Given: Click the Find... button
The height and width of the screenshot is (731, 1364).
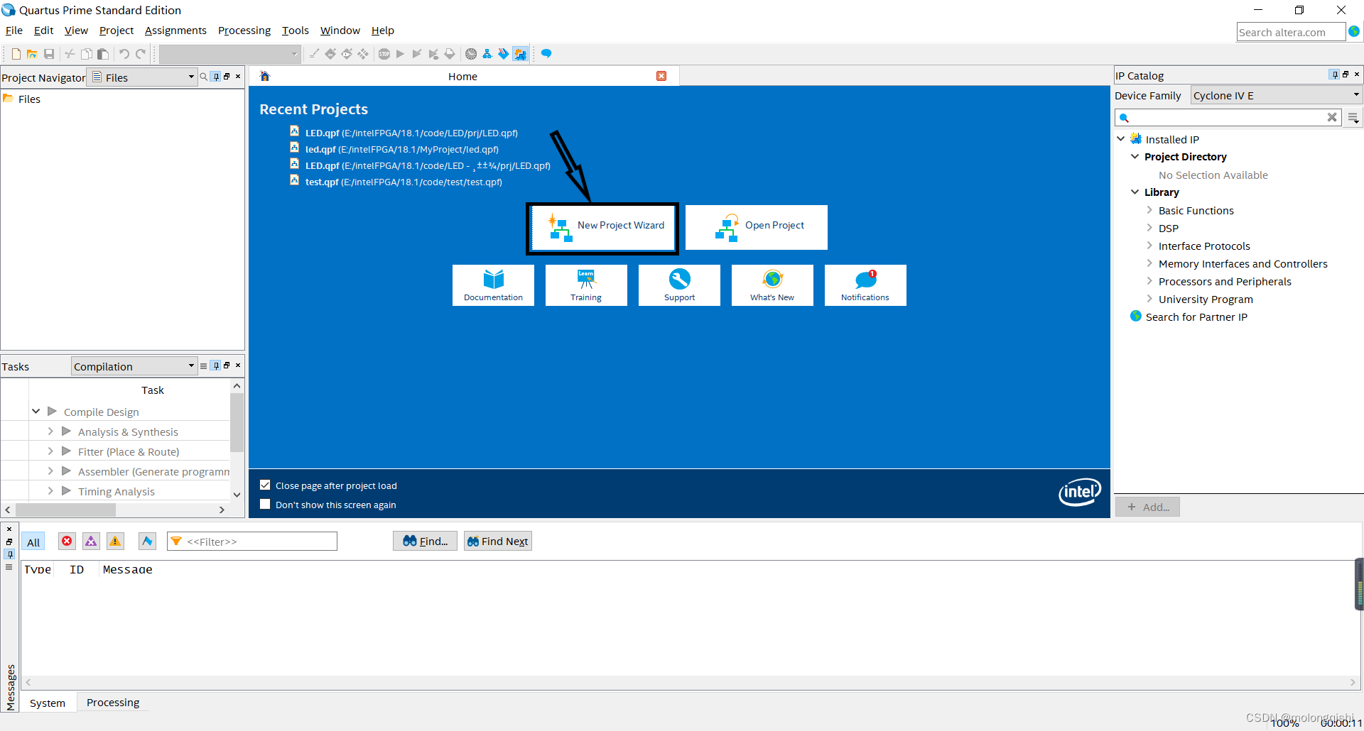Looking at the screenshot, I should 425,541.
